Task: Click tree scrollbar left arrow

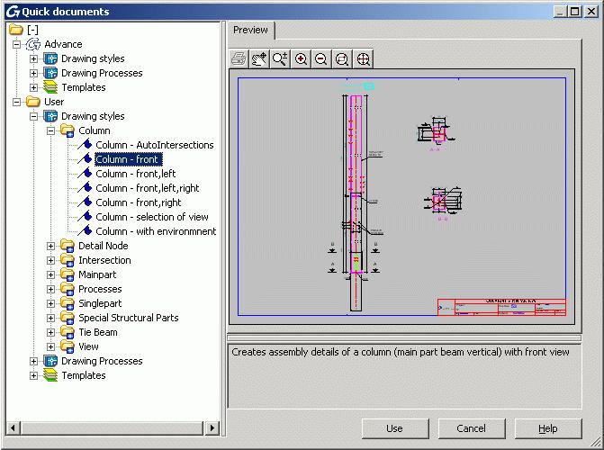Action: click(x=14, y=427)
